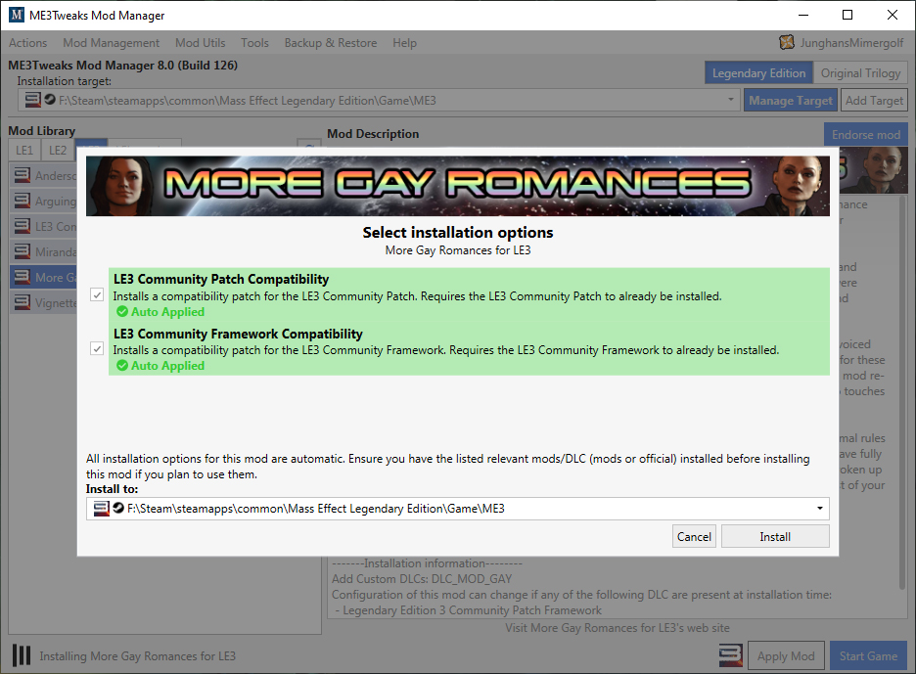Click the Endorse mod button
The image size is (916, 674).
pyautogui.click(x=866, y=134)
